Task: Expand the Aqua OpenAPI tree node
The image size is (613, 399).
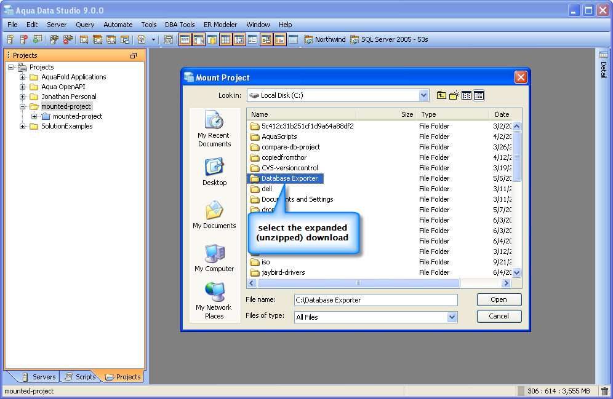Action: [x=23, y=87]
